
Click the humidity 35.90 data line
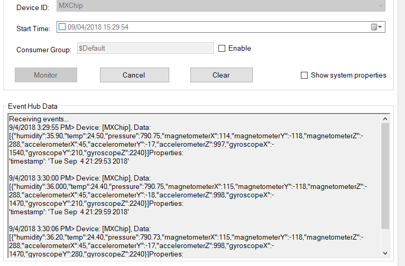(x=186, y=136)
